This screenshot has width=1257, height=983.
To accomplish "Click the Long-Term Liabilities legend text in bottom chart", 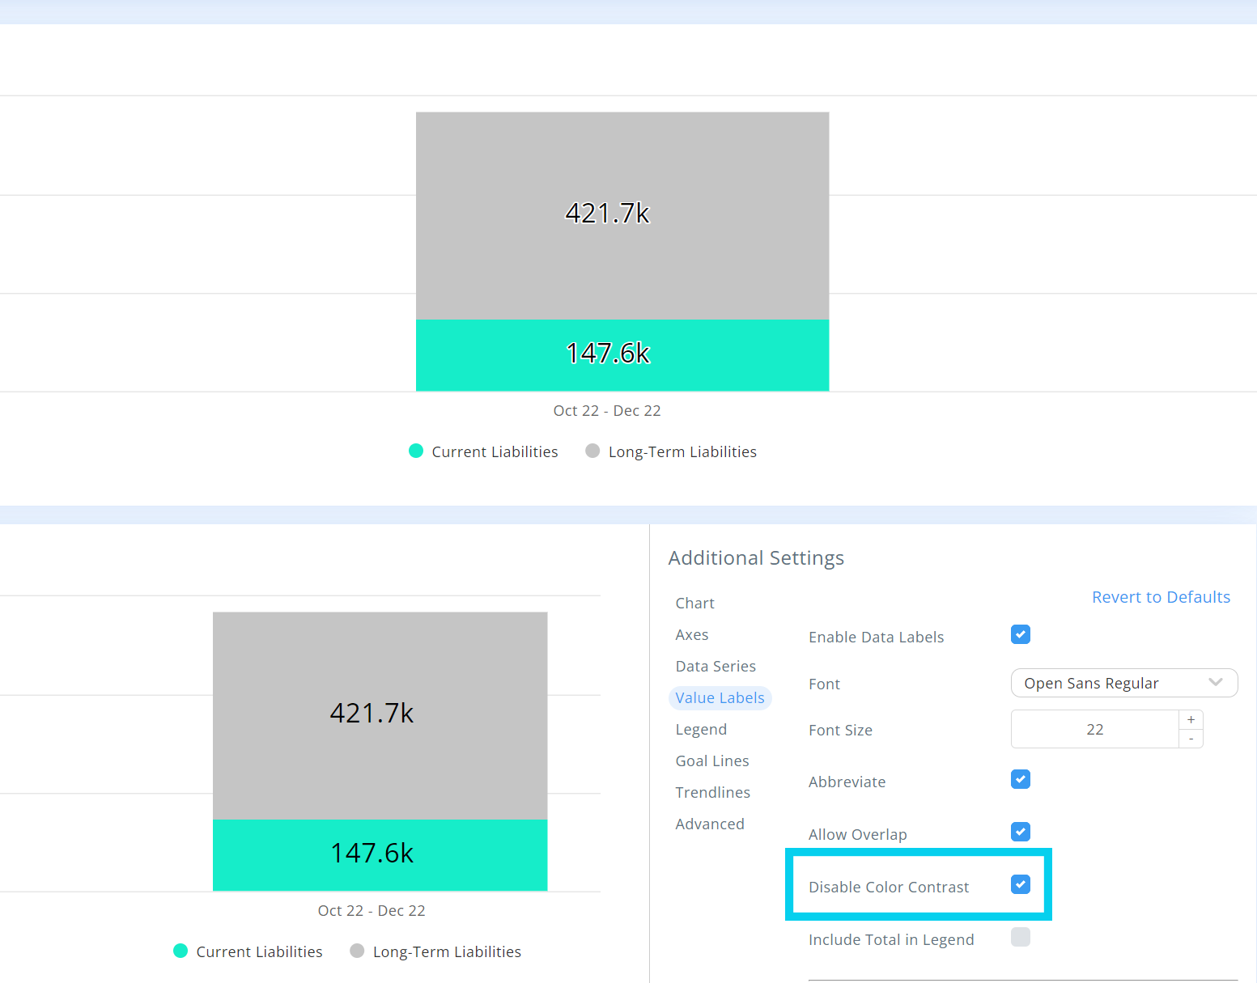I will [447, 951].
